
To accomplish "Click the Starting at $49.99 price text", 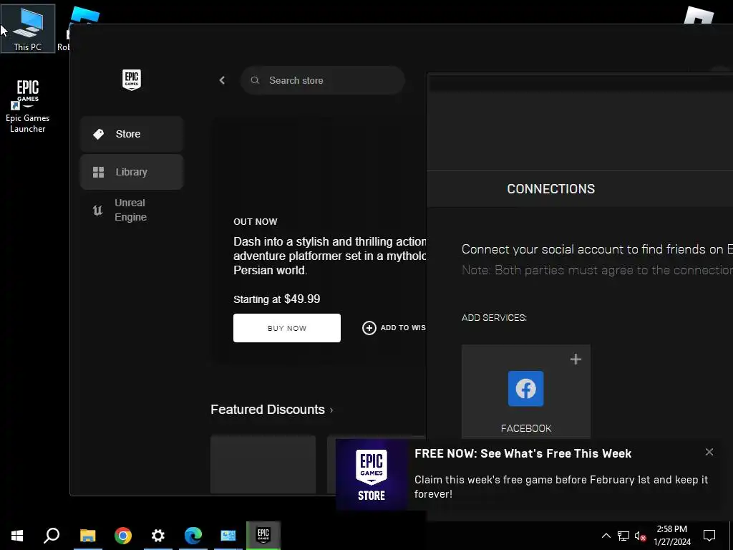I will point(277,299).
